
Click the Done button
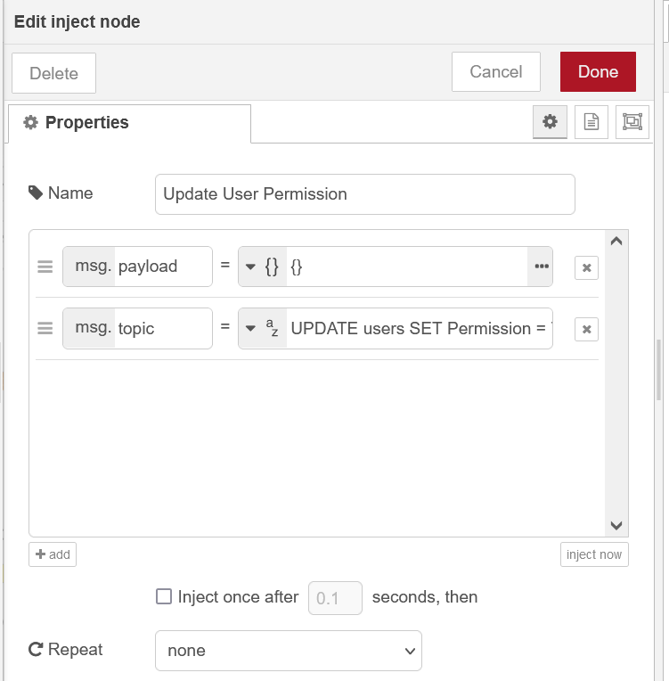pos(598,72)
